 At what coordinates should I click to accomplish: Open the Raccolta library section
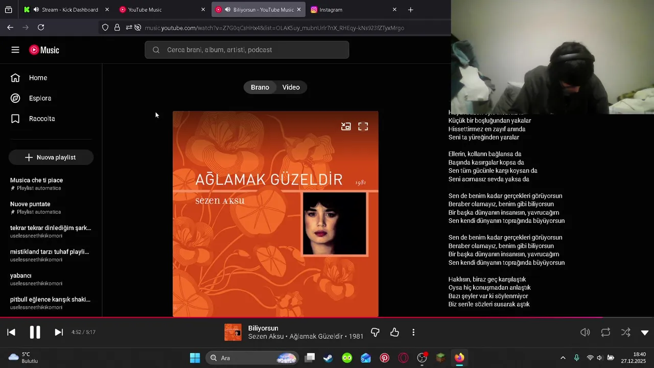click(51, 119)
